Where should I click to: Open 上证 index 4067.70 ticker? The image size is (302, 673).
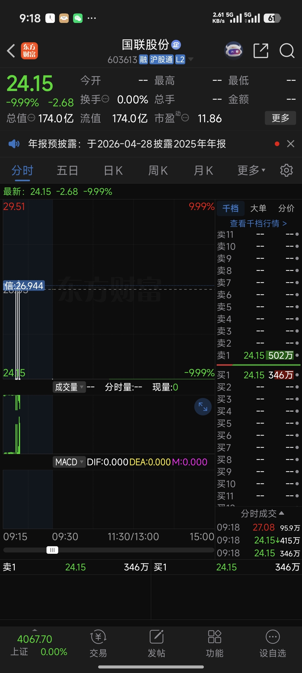[x=39, y=645]
